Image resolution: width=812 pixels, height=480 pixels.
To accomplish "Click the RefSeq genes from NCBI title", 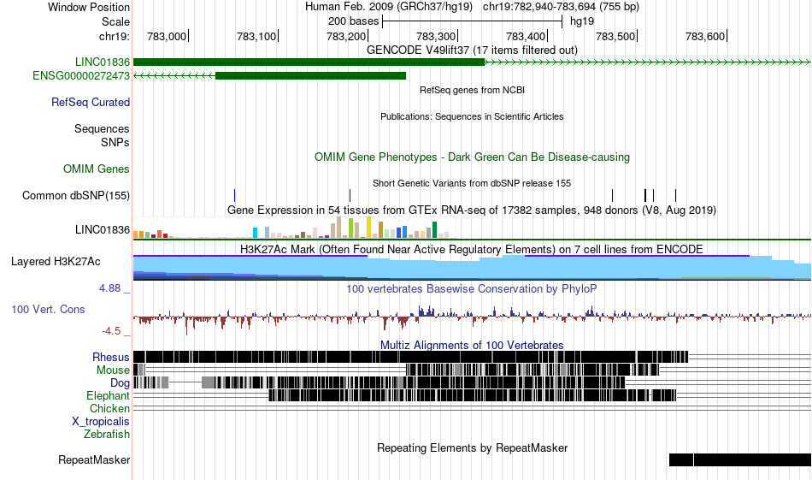I will pyautogui.click(x=473, y=90).
